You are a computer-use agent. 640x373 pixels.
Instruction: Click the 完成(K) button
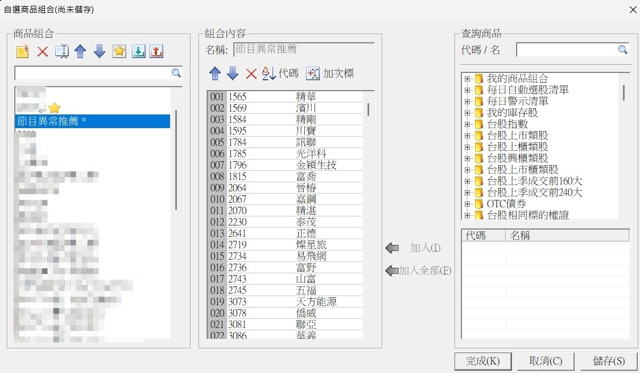(x=482, y=361)
